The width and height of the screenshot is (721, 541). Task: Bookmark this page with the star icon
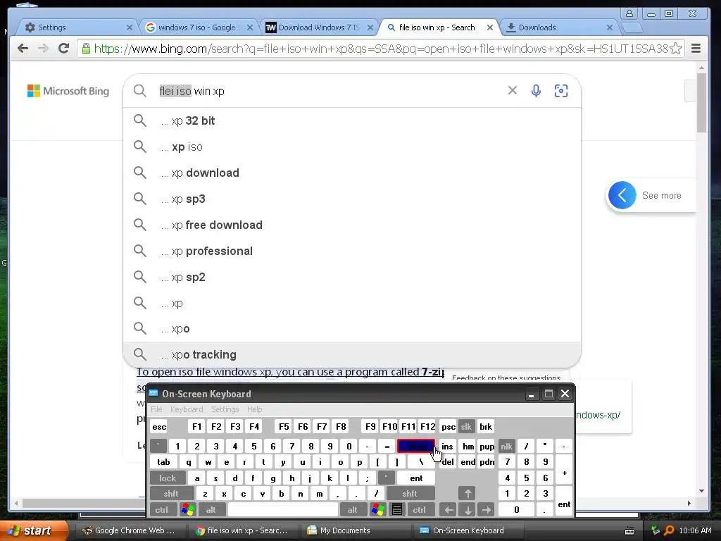(x=675, y=49)
